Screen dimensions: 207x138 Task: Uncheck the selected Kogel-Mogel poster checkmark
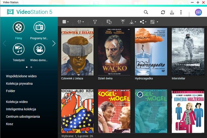click(x=140, y=95)
